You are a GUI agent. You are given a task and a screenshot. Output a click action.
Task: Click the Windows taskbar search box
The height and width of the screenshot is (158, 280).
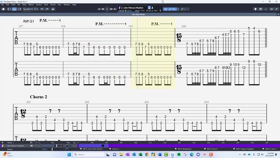pyautogui.click(x=89, y=154)
